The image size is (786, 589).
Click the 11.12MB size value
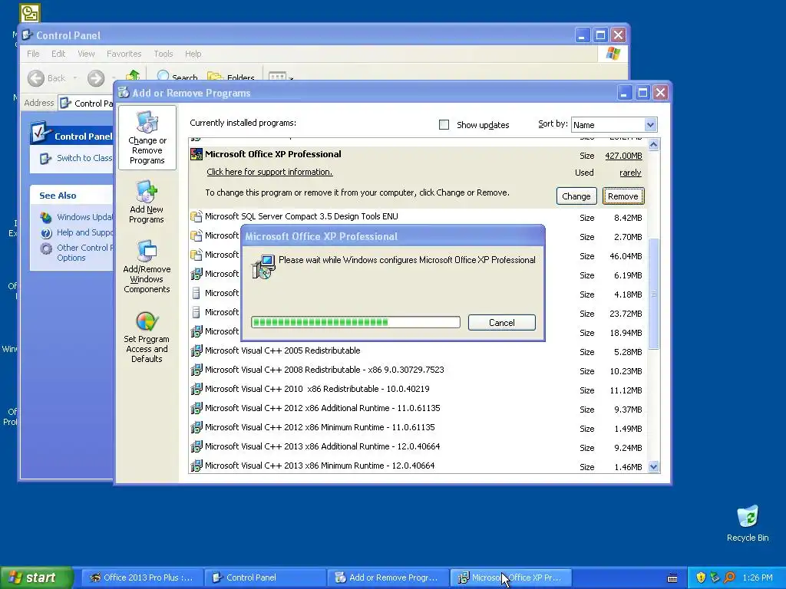(x=626, y=390)
